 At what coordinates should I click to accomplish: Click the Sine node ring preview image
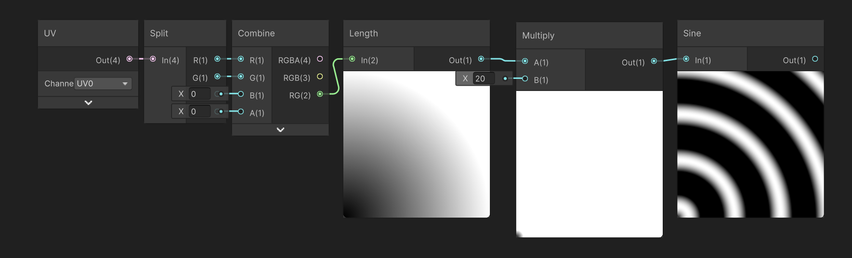750,144
